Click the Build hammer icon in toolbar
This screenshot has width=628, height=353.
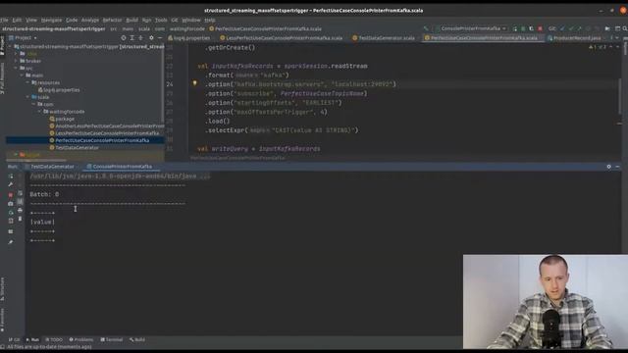pos(426,28)
